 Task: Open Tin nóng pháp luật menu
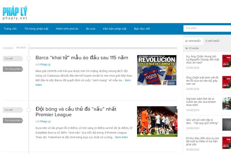[37, 29]
